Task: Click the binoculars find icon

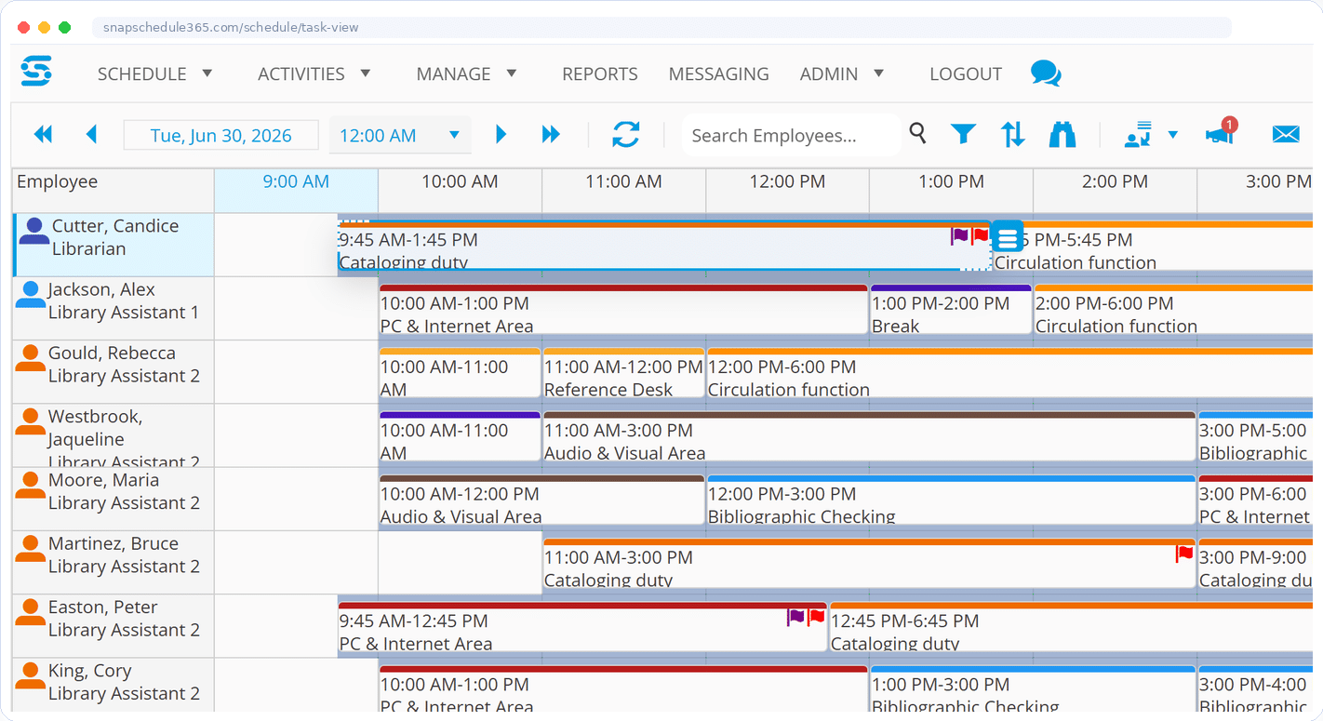Action: pyautogui.click(x=1062, y=135)
